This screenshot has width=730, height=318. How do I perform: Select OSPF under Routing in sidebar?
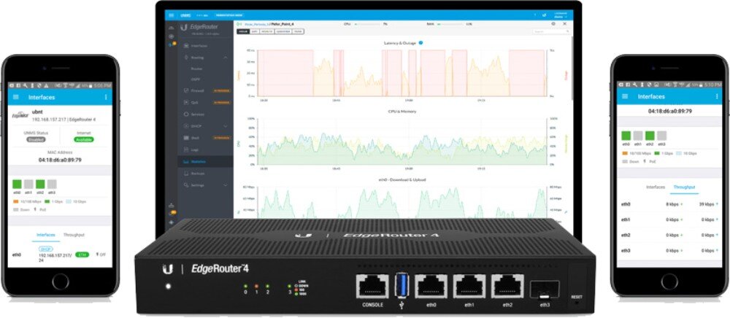(196, 79)
